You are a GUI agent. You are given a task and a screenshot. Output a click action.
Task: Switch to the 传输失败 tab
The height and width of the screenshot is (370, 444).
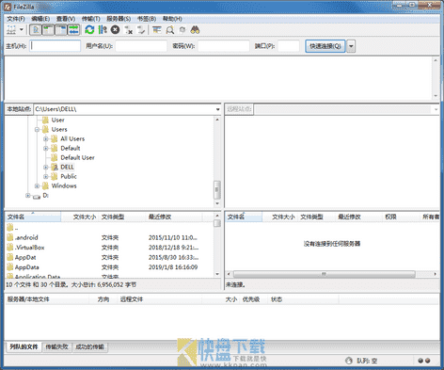[x=56, y=346]
